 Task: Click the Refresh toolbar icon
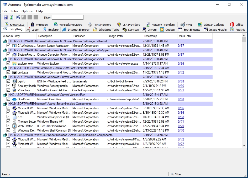11,17
